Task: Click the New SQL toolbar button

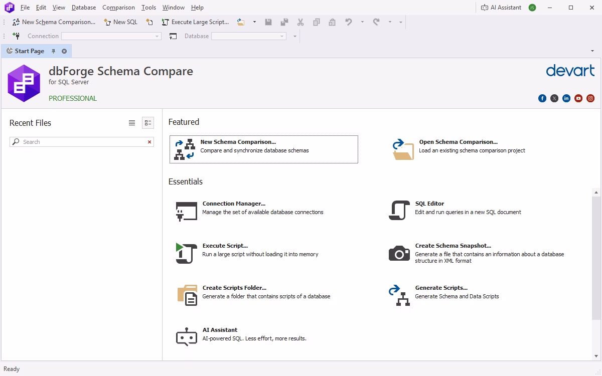Action: (x=120, y=22)
